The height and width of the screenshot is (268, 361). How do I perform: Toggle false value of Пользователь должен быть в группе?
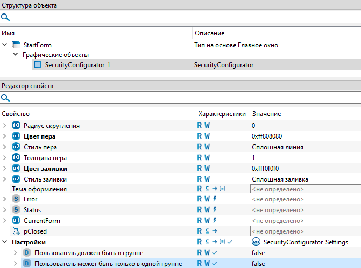click(258, 252)
